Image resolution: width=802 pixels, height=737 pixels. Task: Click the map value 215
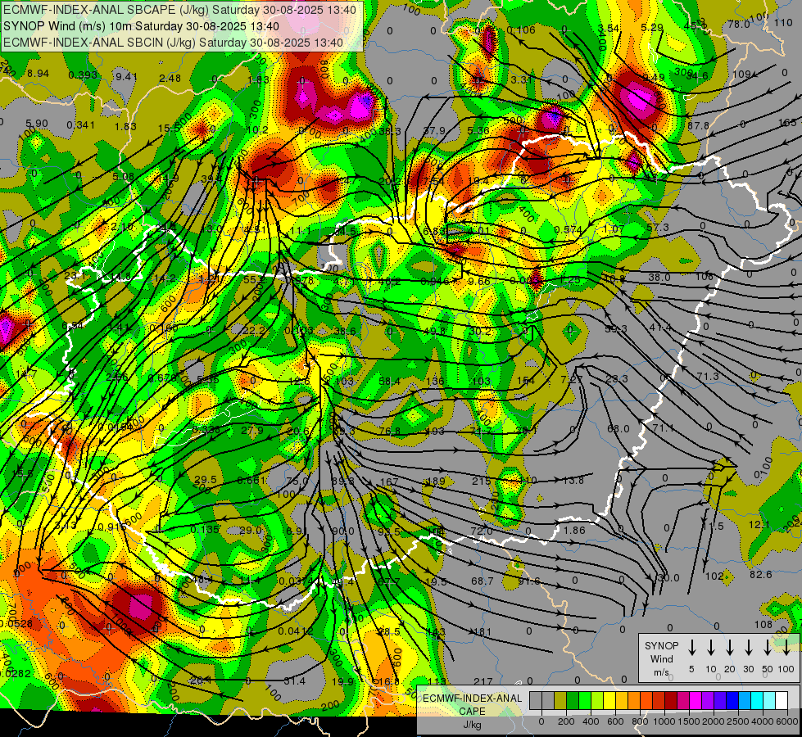482,481
